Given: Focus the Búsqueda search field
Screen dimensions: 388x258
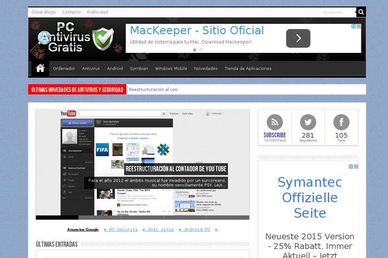Looking at the screenshot, I should pos(338,12).
